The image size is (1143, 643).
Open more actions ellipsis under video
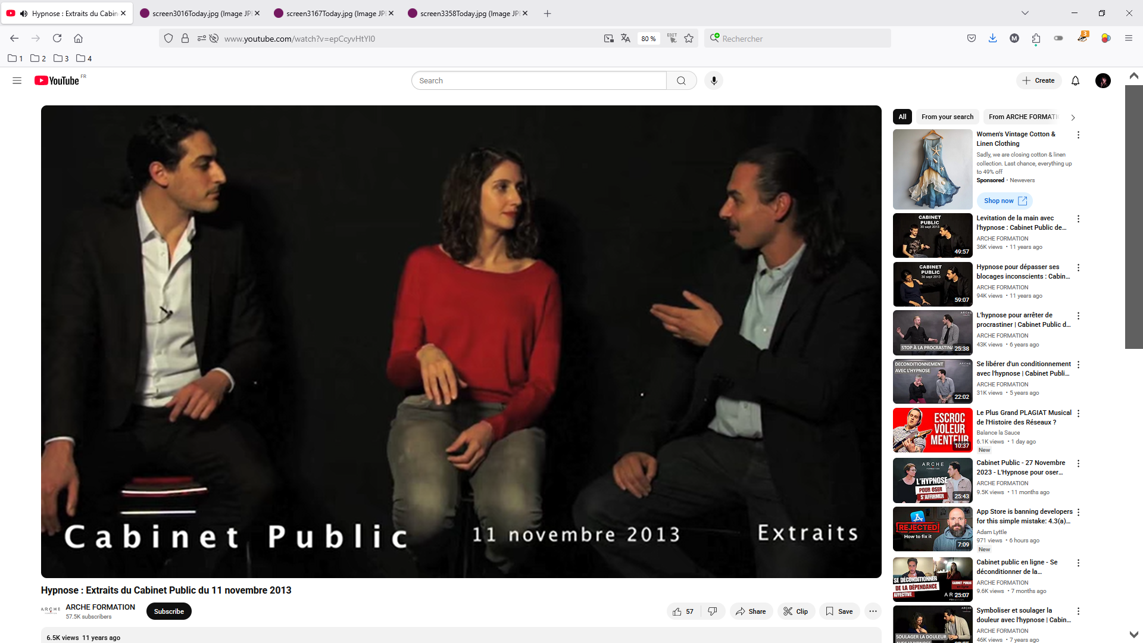pyautogui.click(x=873, y=611)
